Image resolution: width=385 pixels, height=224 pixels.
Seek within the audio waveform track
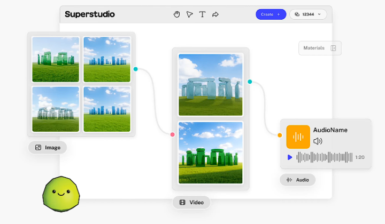tap(325, 157)
